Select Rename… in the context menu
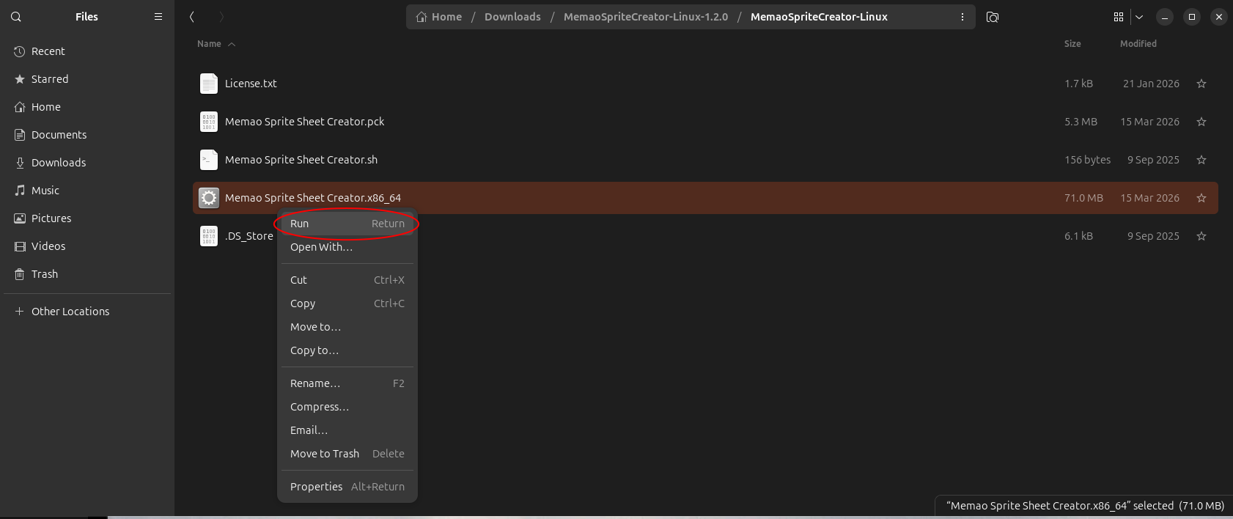Screen dimensions: 1233x519 pyautogui.click(x=347, y=383)
